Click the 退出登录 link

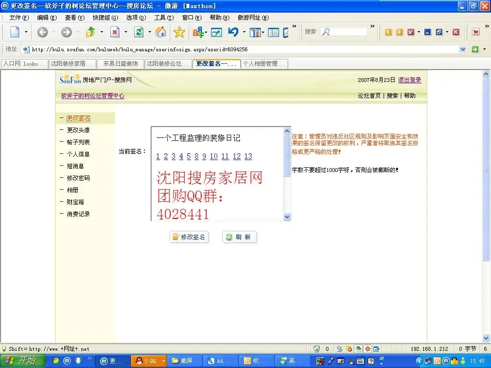(x=409, y=80)
